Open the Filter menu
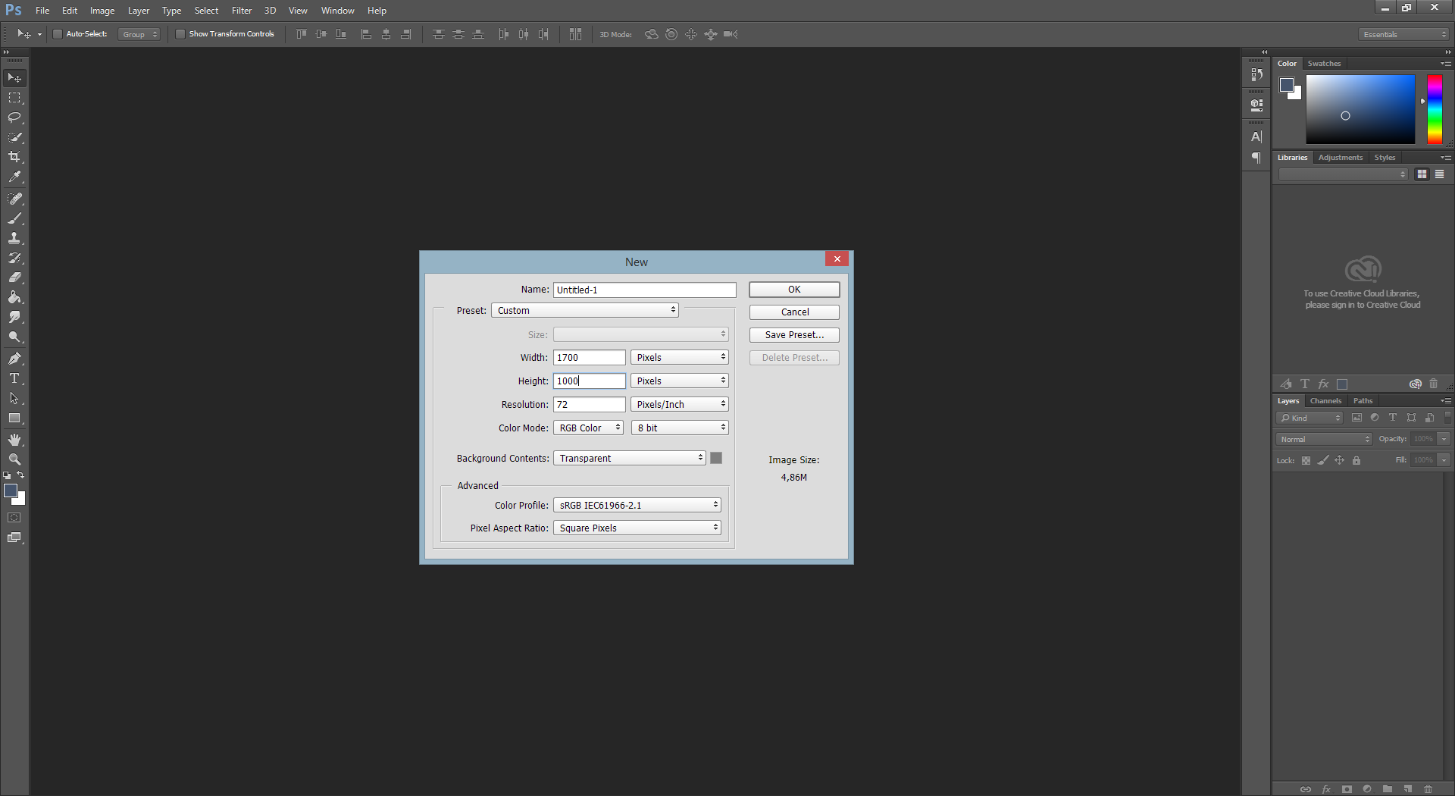 coord(241,10)
